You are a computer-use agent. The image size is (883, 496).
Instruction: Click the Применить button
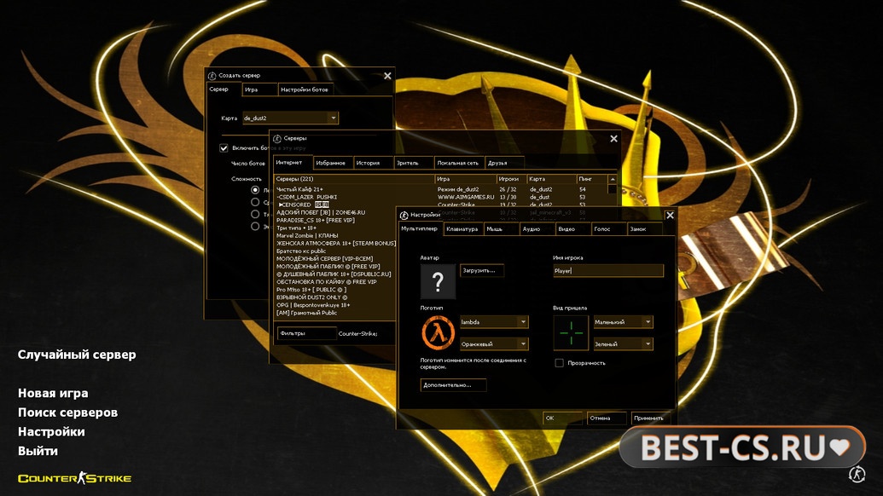pyautogui.click(x=651, y=418)
